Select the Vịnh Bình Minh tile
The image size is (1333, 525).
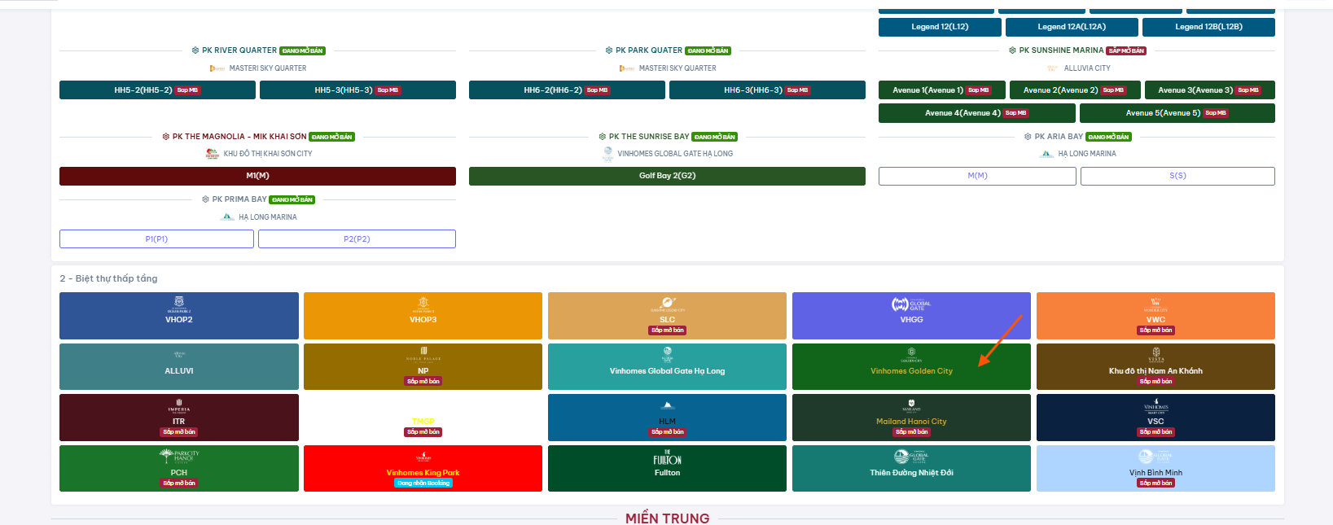[1155, 468]
